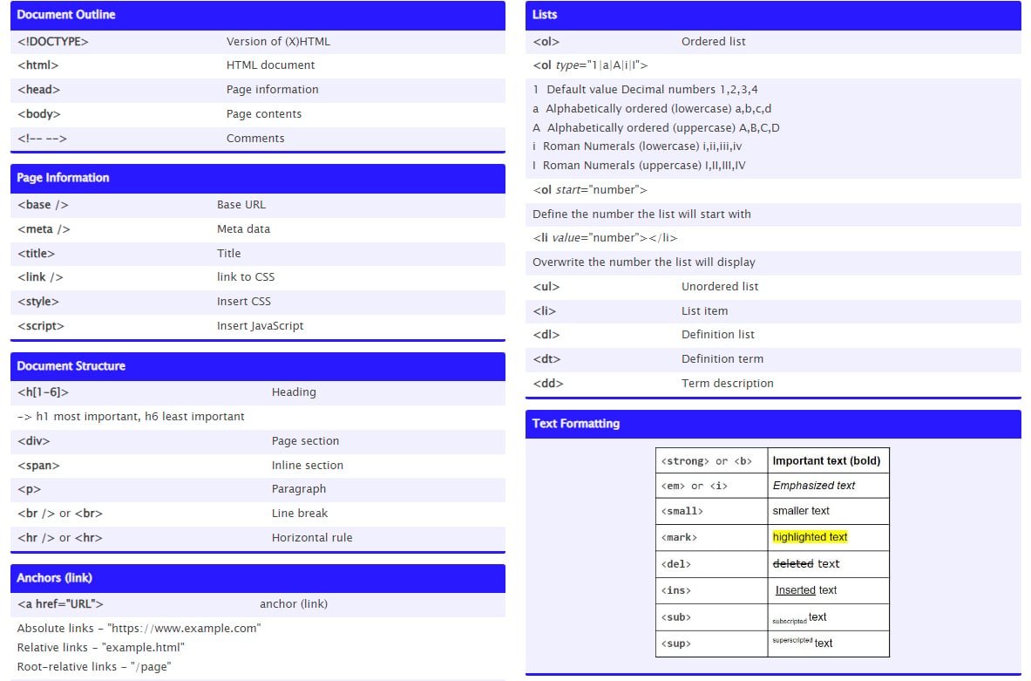Click the 'Horizontal rule' description
The height and width of the screenshot is (681, 1031).
pyautogui.click(x=312, y=537)
